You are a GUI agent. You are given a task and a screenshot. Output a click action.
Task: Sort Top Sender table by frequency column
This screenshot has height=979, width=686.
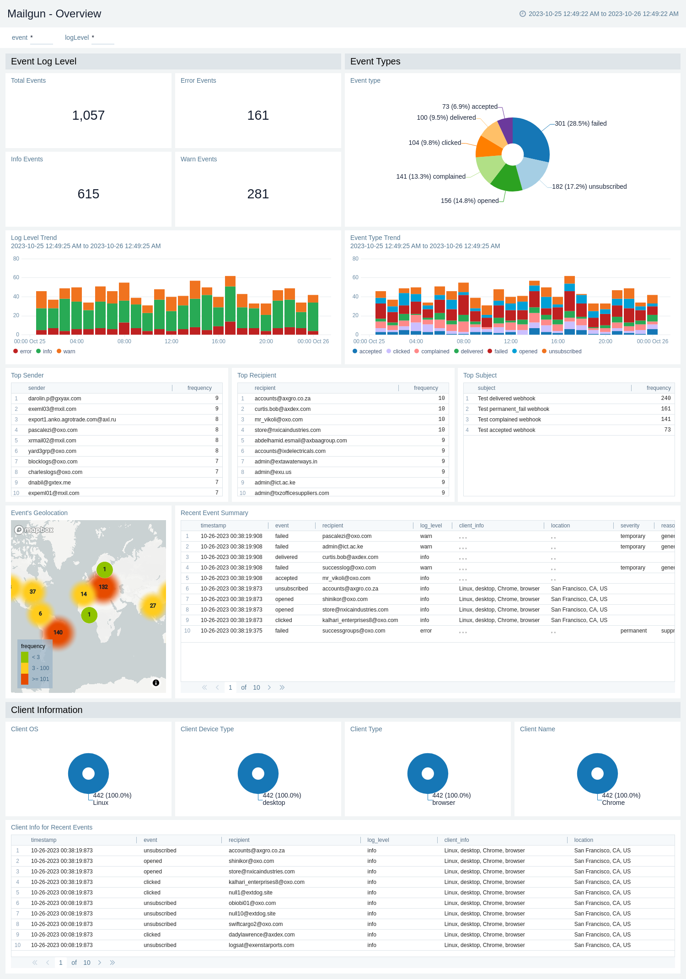(x=199, y=388)
